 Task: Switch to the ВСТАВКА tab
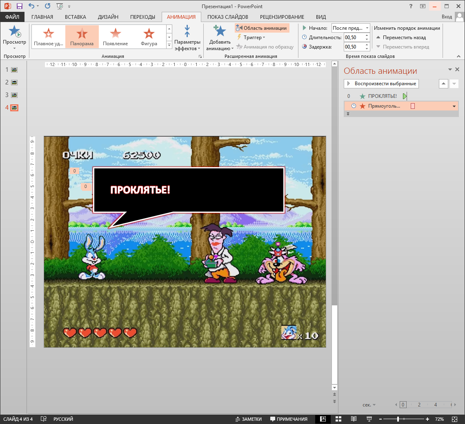(76, 17)
